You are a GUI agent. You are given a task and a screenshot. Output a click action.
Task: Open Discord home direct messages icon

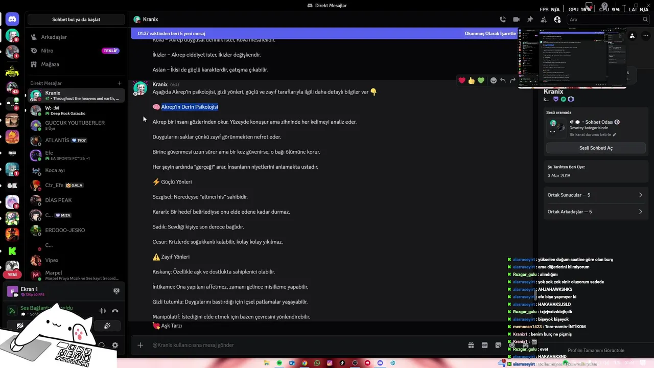click(x=12, y=19)
